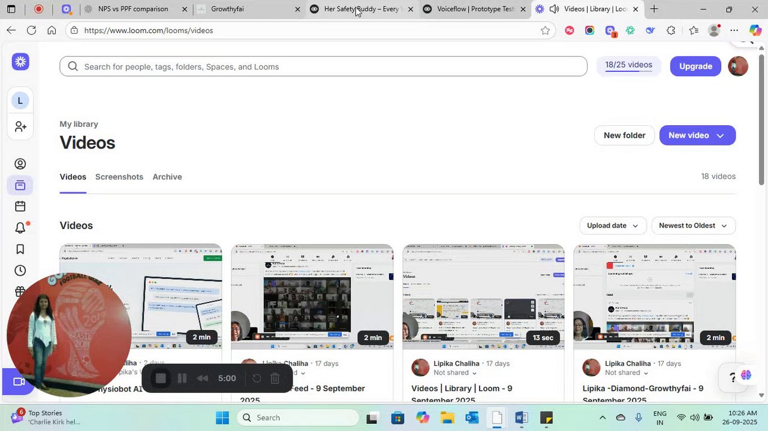Switch to Her Safety Buddy browser tab
The image size is (768, 431).
pos(362,9)
